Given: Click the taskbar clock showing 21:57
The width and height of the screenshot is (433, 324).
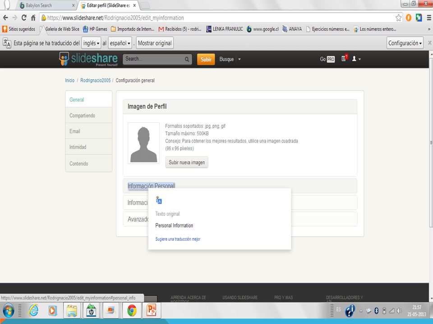Looking at the screenshot, I should (x=417, y=311).
